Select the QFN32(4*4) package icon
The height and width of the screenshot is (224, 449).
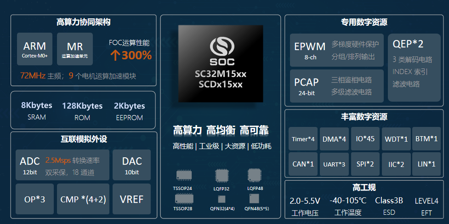point(222,199)
